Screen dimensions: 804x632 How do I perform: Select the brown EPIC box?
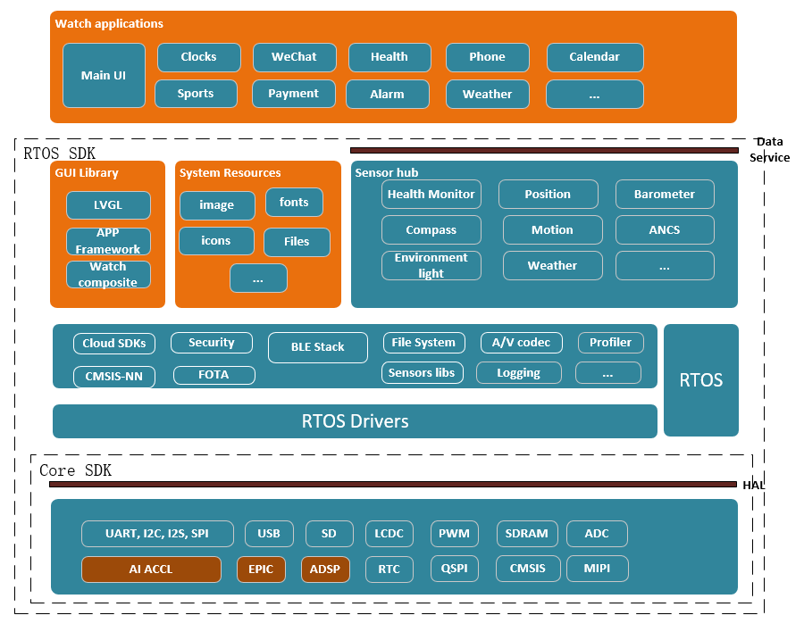[261, 569]
